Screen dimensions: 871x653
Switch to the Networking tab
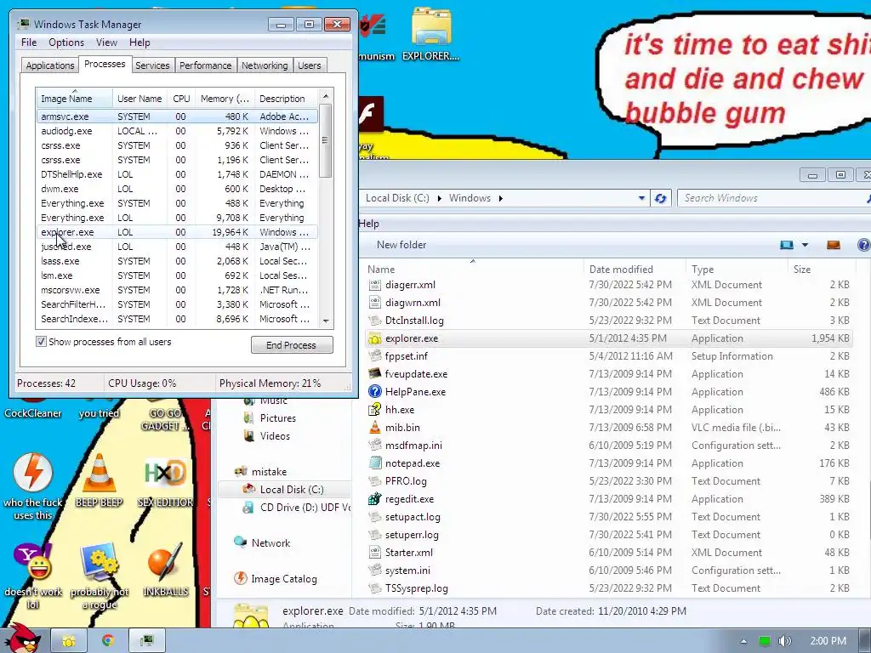point(265,65)
